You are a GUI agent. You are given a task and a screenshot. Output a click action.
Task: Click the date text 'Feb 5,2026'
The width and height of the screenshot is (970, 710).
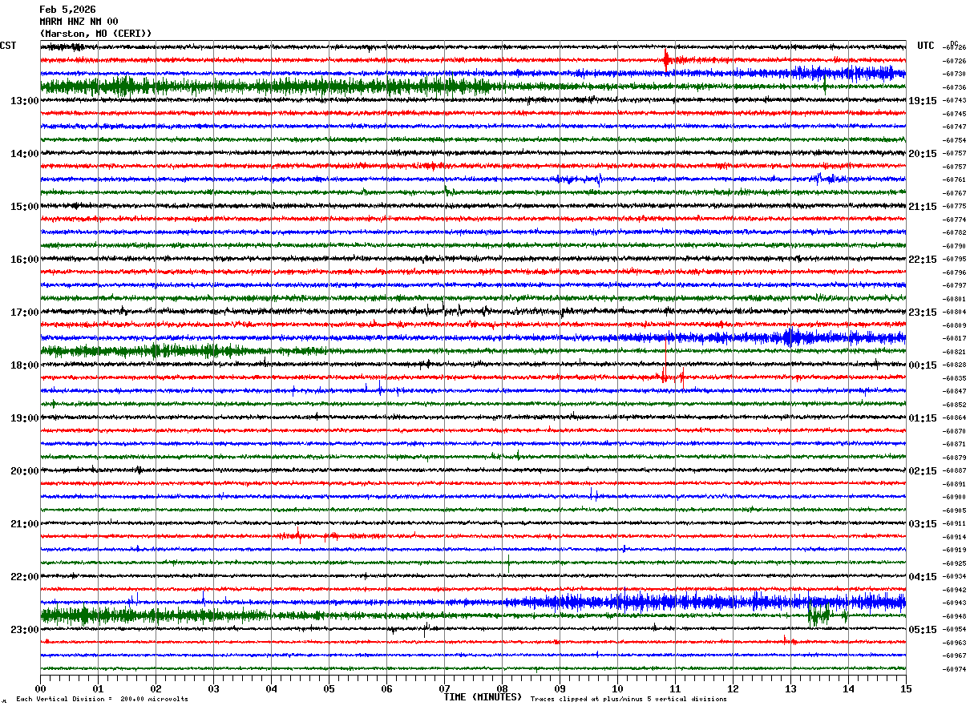pyautogui.click(x=67, y=10)
